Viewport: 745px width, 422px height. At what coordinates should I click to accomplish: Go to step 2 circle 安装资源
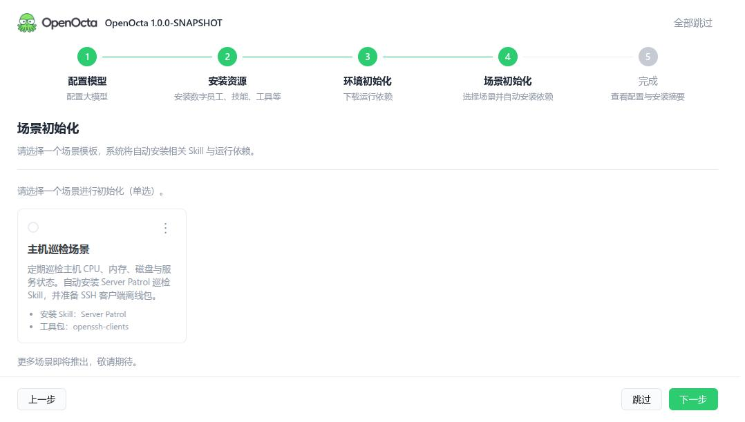click(x=227, y=57)
